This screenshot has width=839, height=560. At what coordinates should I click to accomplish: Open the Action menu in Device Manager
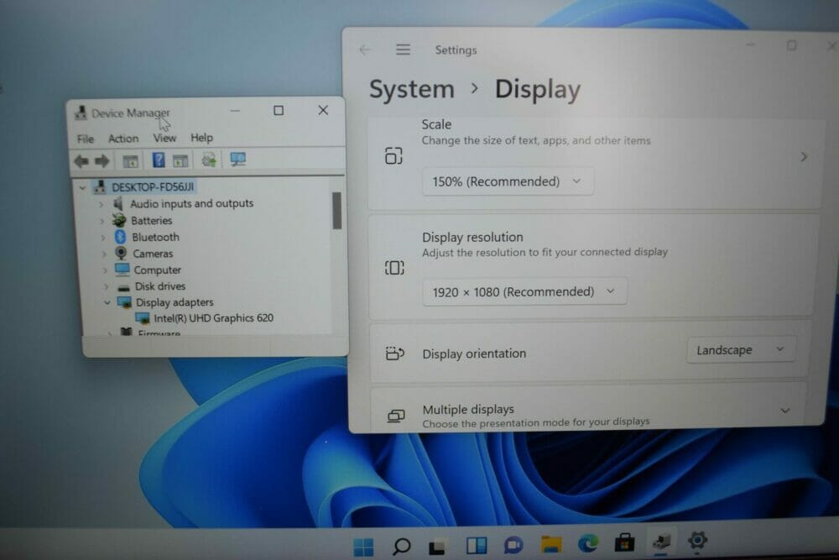pos(123,139)
